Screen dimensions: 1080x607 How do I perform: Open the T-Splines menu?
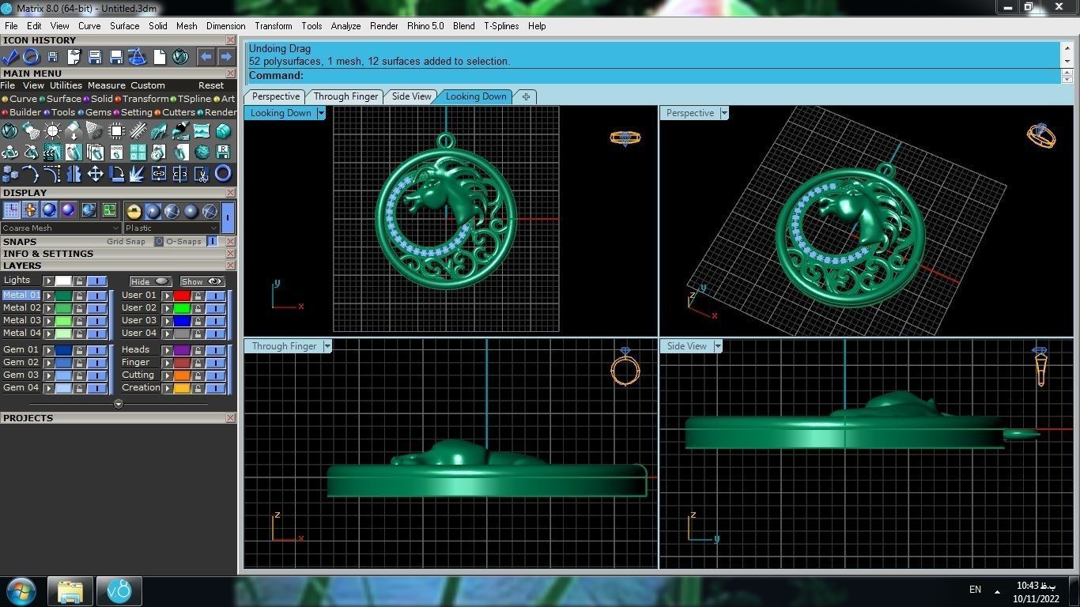pyautogui.click(x=501, y=26)
